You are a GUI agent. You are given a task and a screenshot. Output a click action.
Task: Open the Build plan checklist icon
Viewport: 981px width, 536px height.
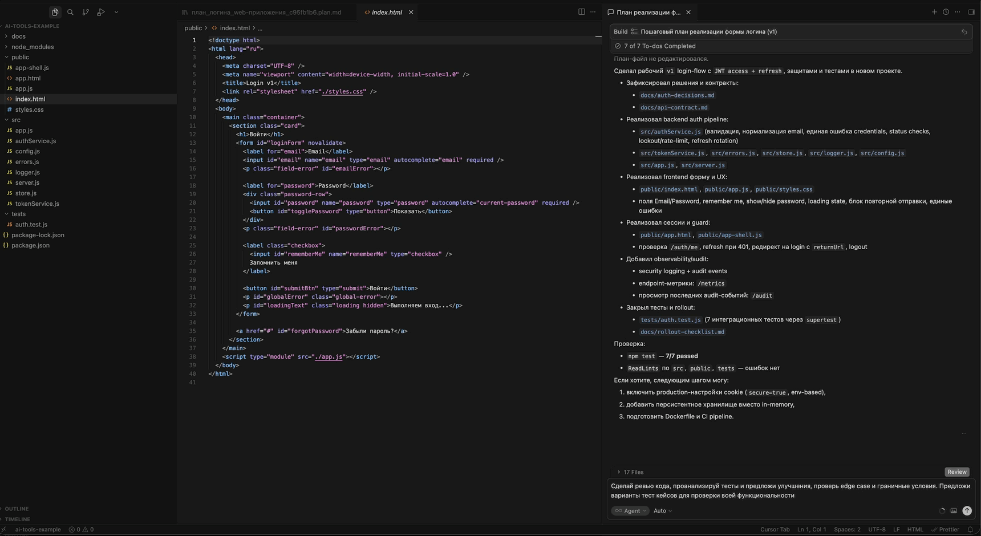pyautogui.click(x=634, y=32)
